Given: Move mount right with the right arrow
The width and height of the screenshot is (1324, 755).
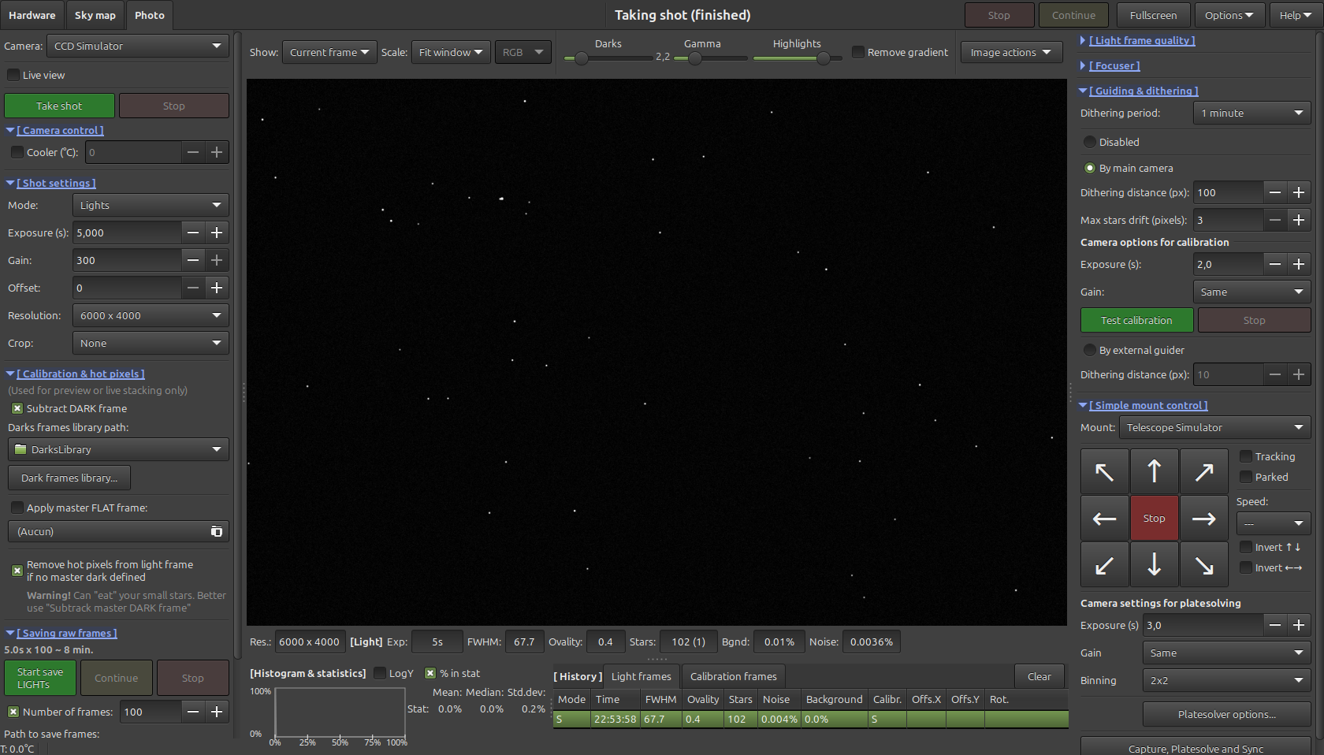Looking at the screenshot, I should coord(1203,518).
